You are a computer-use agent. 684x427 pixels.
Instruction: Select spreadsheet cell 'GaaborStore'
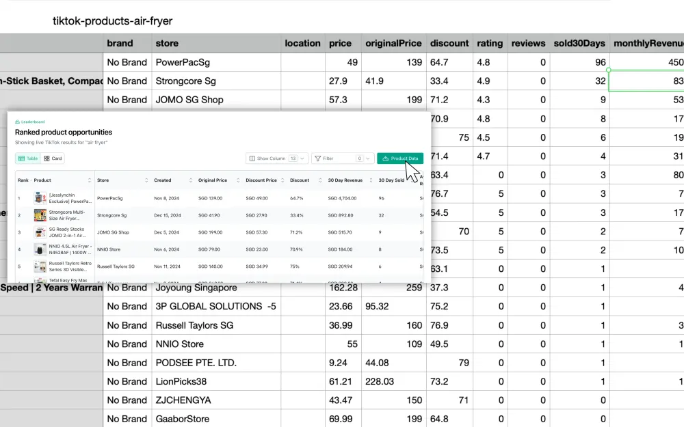216,419
